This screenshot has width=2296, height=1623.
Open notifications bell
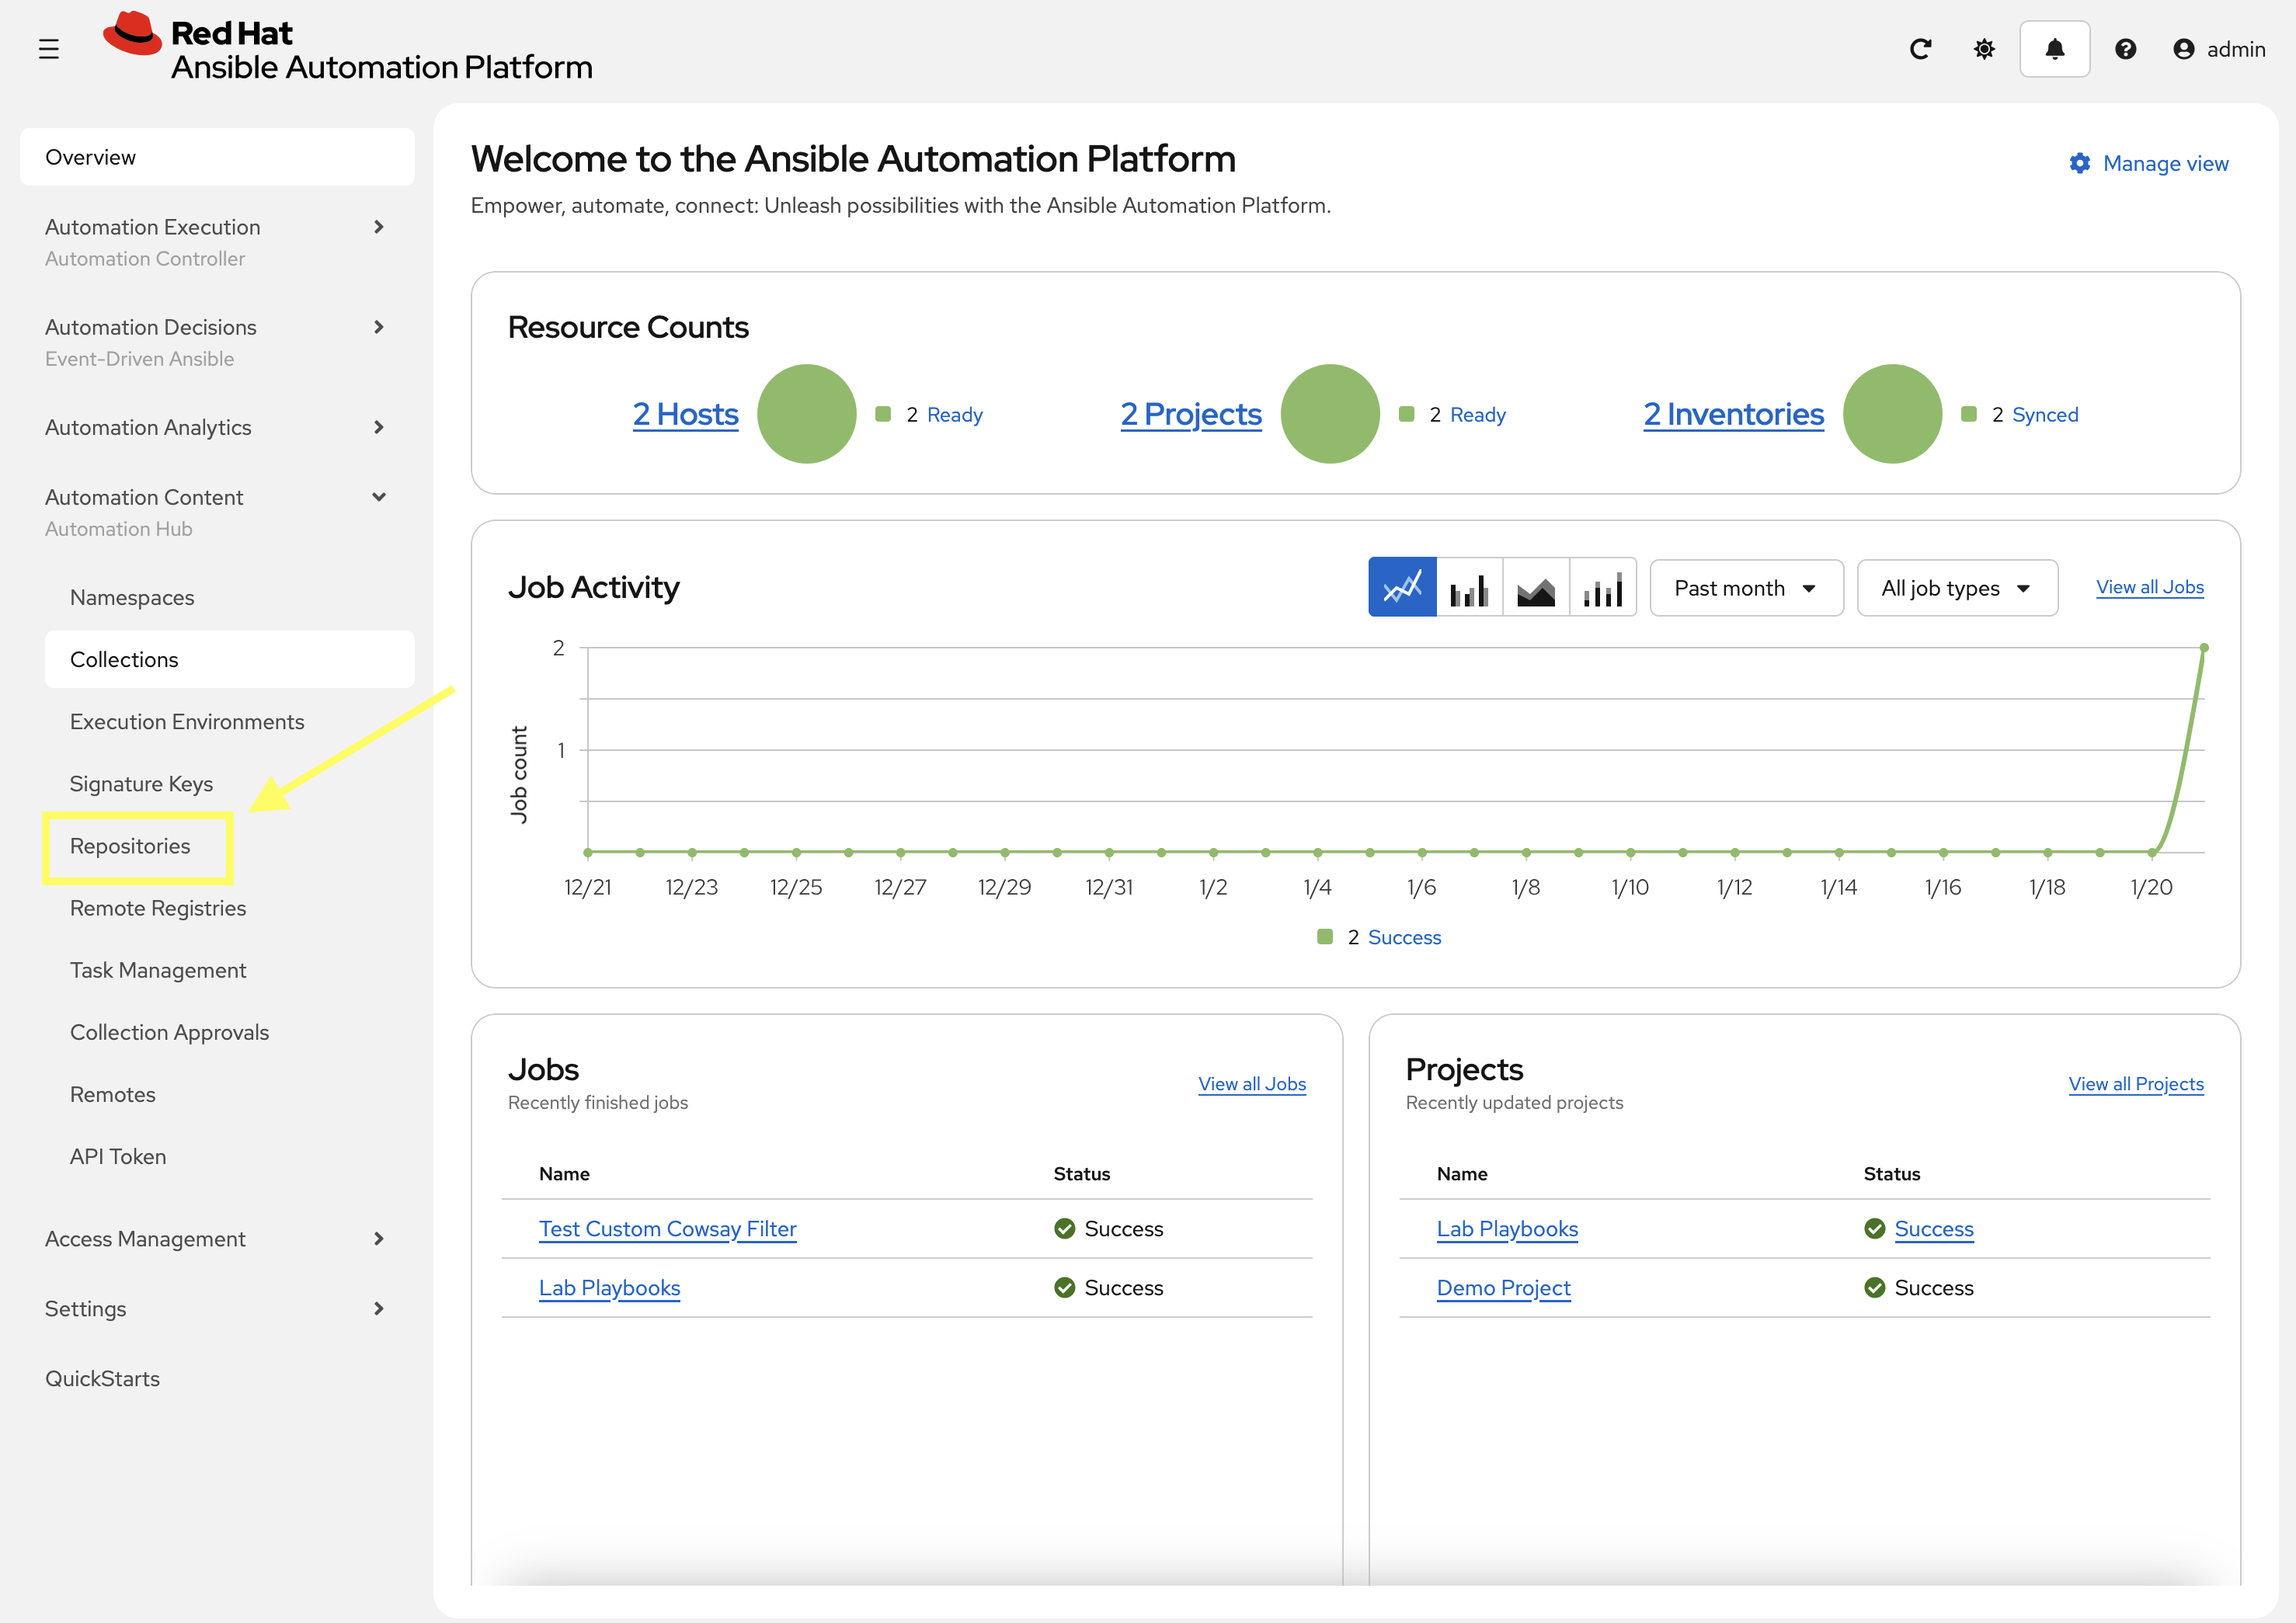tap(2054, 49)
